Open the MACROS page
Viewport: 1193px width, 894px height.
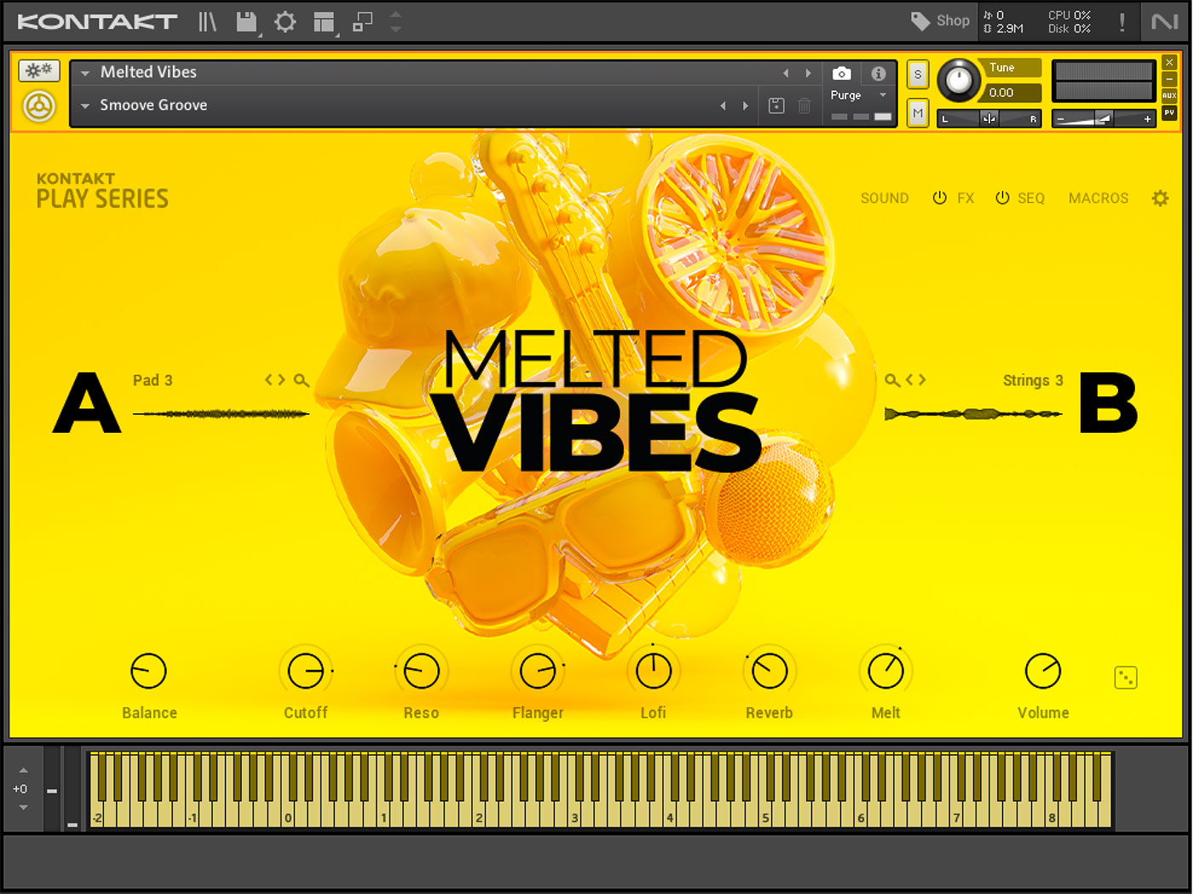coord(1098,199)
